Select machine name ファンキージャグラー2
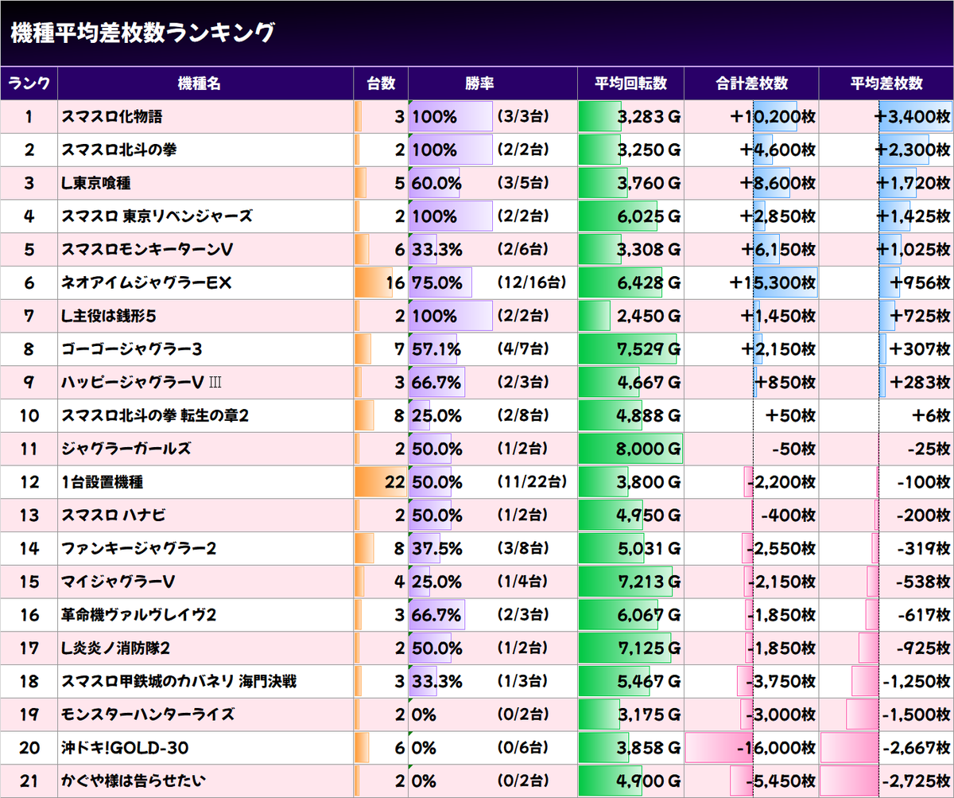The image size is (954, 798). point(139,549)
